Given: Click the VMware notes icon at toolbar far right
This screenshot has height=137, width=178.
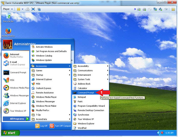Looking at the screenshot, I should (x=173, y=9).
